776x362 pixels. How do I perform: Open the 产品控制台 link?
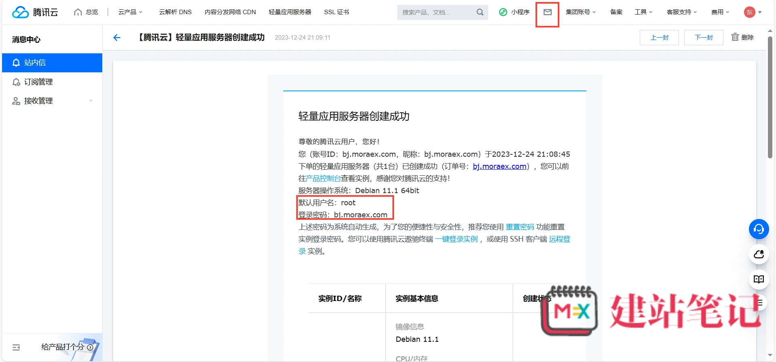click(323, 179)
